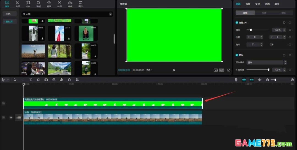297x150 pixels.
Task: Open the selection tool dropdown arrow
Action: pyautogui.click(x=8, y=80)
